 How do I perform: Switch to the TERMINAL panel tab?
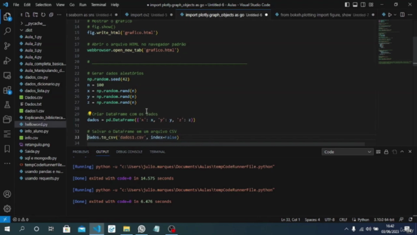(x=157, y=152)
